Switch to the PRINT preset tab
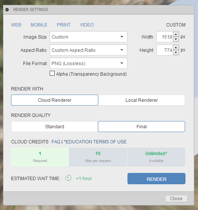The width and height of the screenshot is (198, 210). point(64,25)
